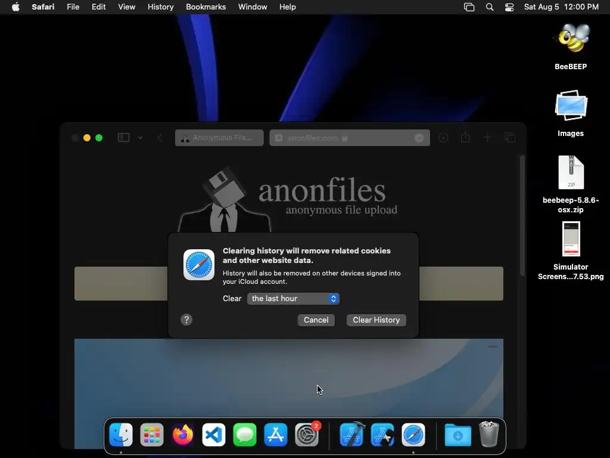Select the Images folder on desktop
This screenshot has height=458, width=610.
point(571,106)
